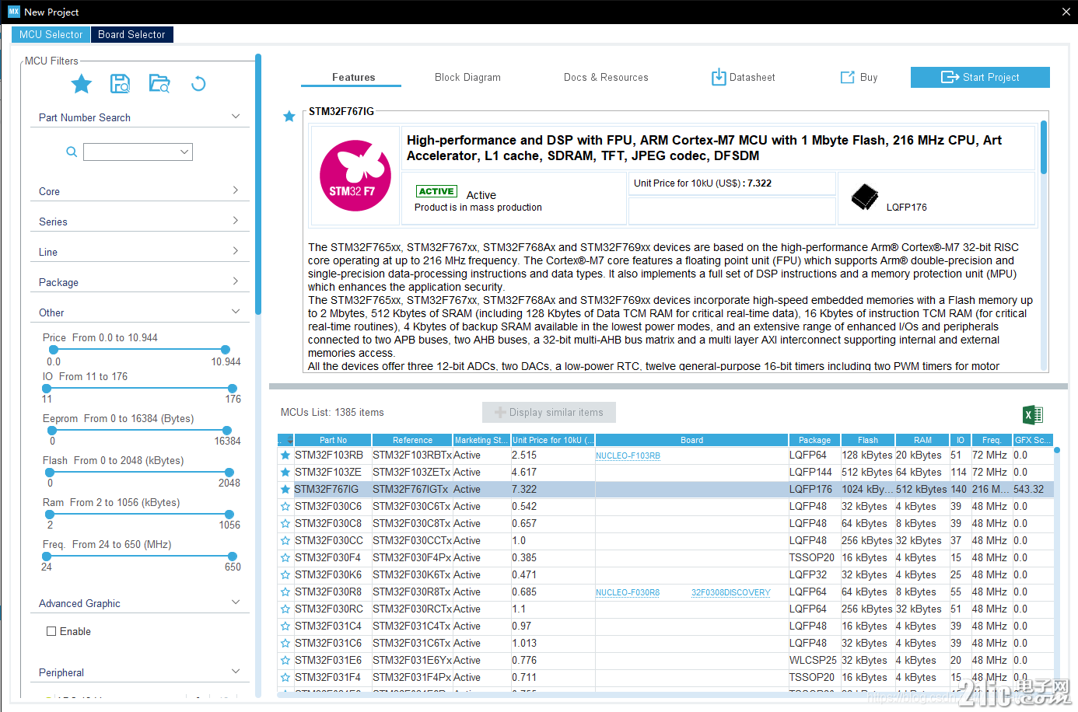Select STM32F031C4 part row
This screenshot has width=1078, height=712.
click(x=665, y=626)
